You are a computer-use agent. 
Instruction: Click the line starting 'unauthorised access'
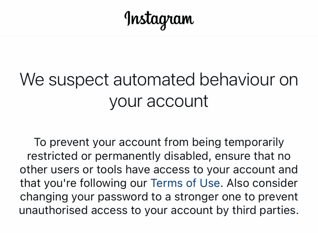159,210
